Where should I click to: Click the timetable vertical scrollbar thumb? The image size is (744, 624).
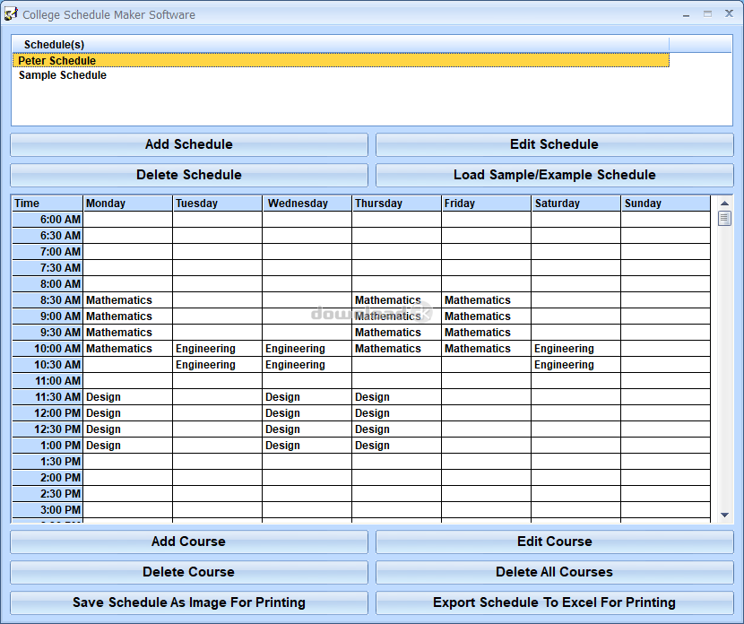click(724, 218)
